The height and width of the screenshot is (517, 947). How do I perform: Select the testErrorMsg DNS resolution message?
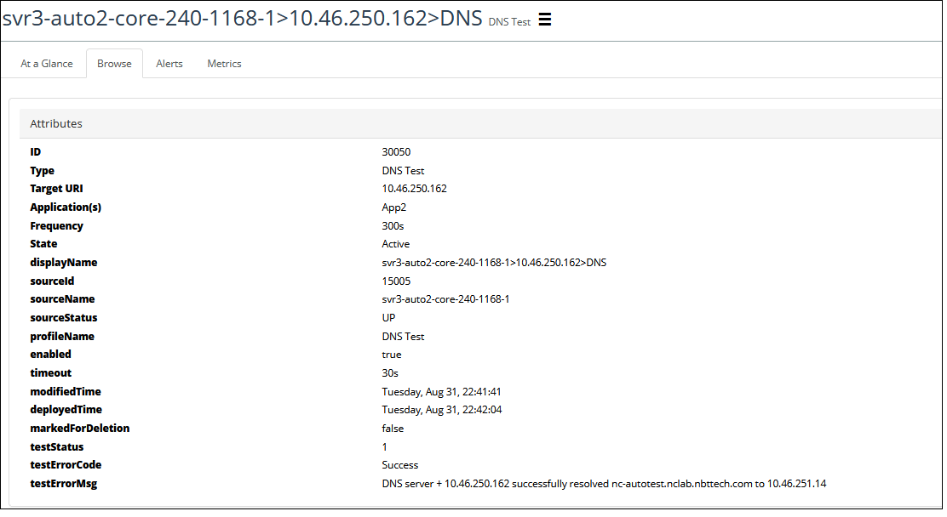tap(604, 484)
